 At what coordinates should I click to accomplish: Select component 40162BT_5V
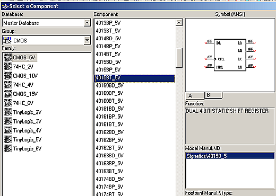109,148
